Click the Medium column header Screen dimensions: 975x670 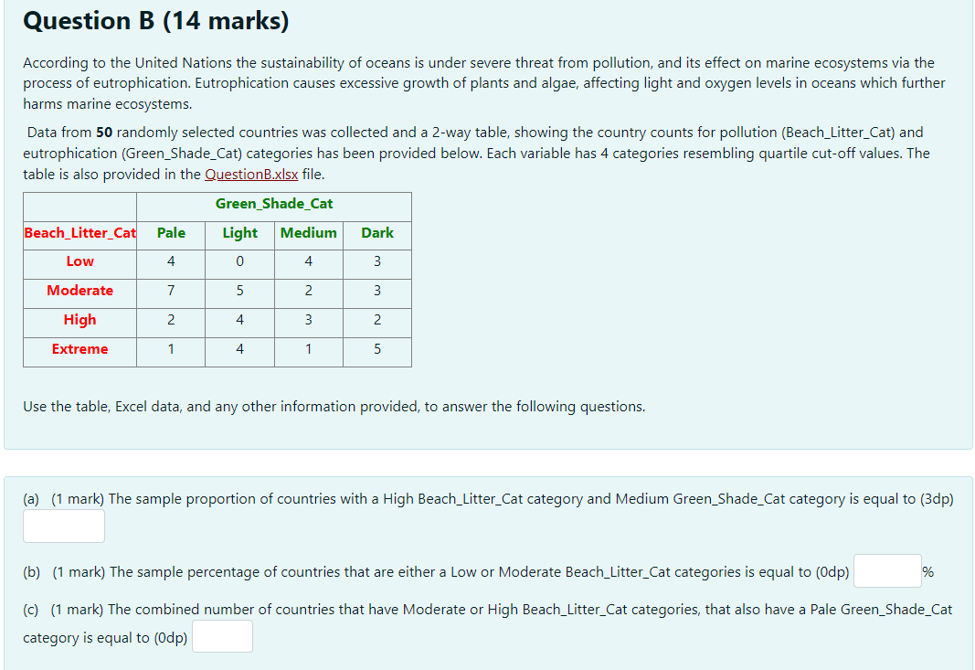[x=309, y=233]
